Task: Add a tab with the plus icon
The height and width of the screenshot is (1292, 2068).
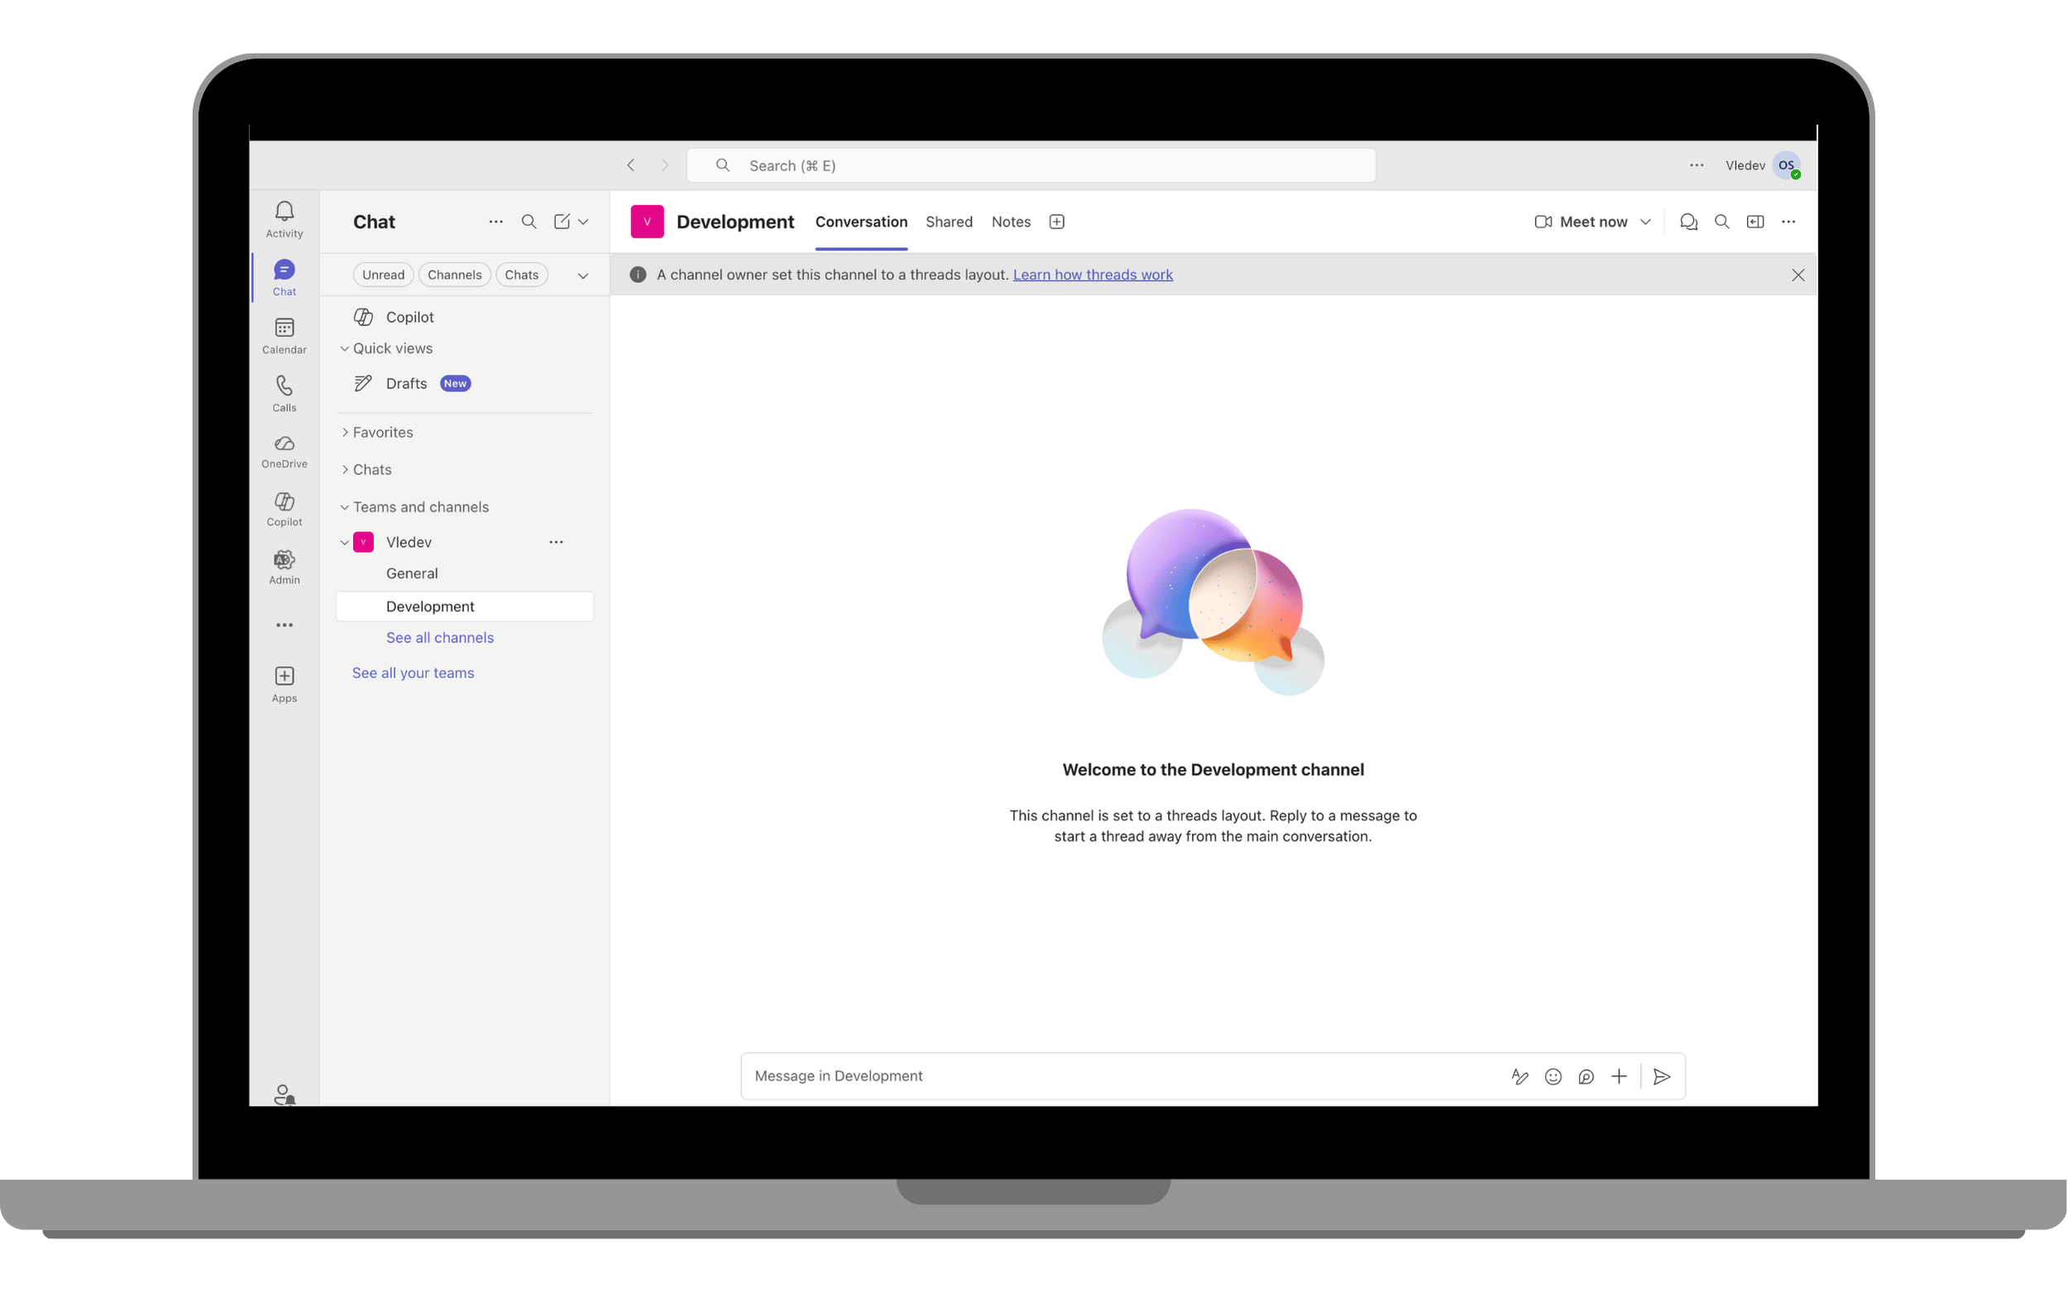Action: click(1057, 222)
